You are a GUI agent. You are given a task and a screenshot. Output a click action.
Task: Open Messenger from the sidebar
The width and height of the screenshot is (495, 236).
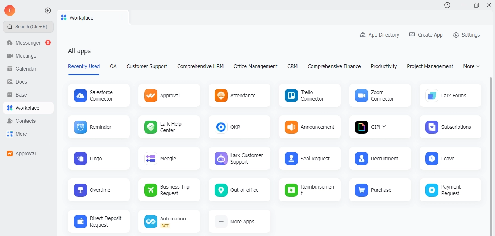click(28, 43)
